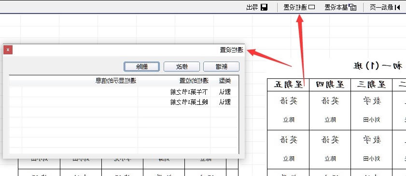Click the 新增 button in dialog

[222, 67]
